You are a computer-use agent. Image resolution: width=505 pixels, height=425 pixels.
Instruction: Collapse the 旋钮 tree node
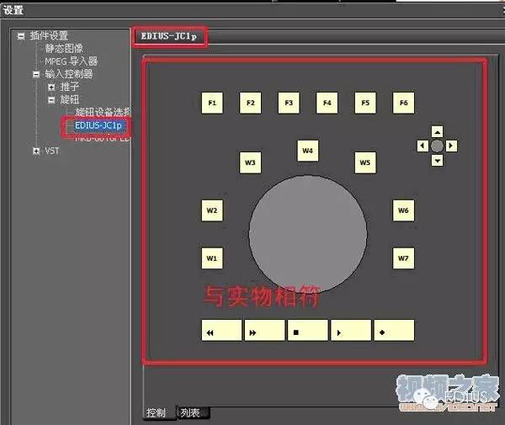pyautogui.click(x=51, y=100)
